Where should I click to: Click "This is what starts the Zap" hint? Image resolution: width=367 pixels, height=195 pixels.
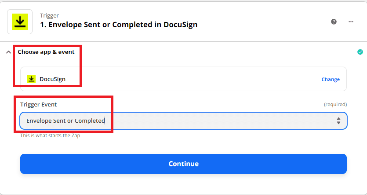pyautogui.click(x=51, y=135)
